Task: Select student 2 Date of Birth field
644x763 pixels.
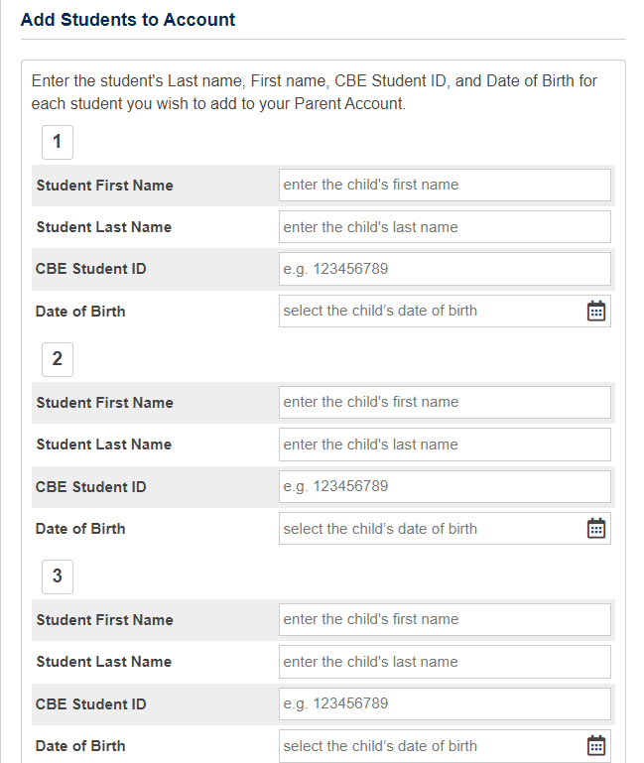Action: 429,529
